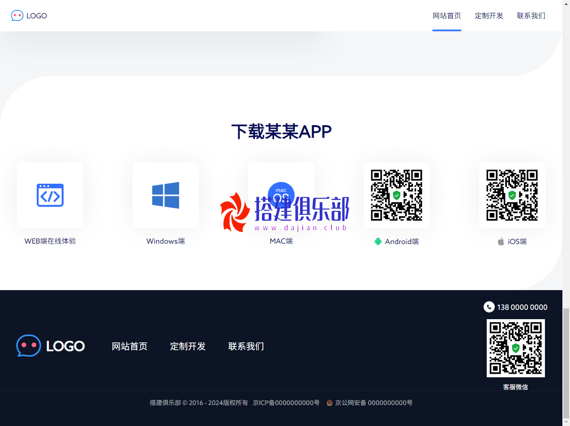Click the 客服微信 caption
This screenshot has width=570, height=426.
515,387
